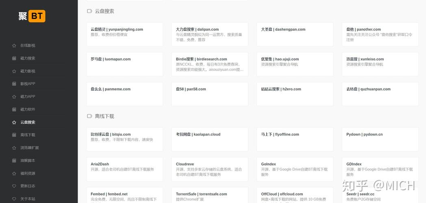This screenshot has height=203, width=426.
Task: Click the icon beside 磁力软件
Action: click(14, 109)
